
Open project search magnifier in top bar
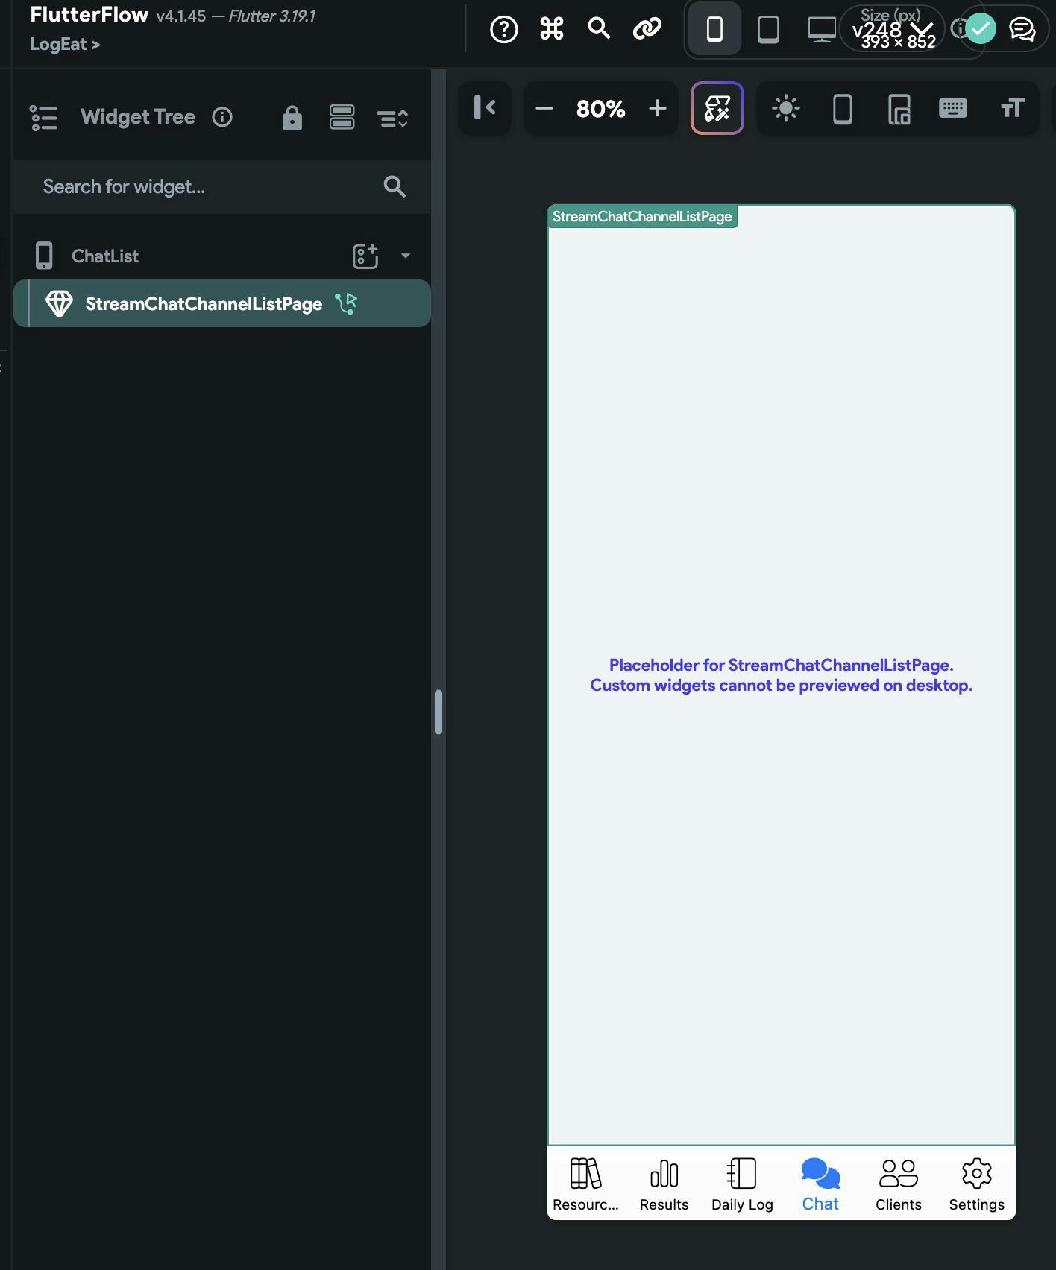pyautogui.click(x=599, y=29)
